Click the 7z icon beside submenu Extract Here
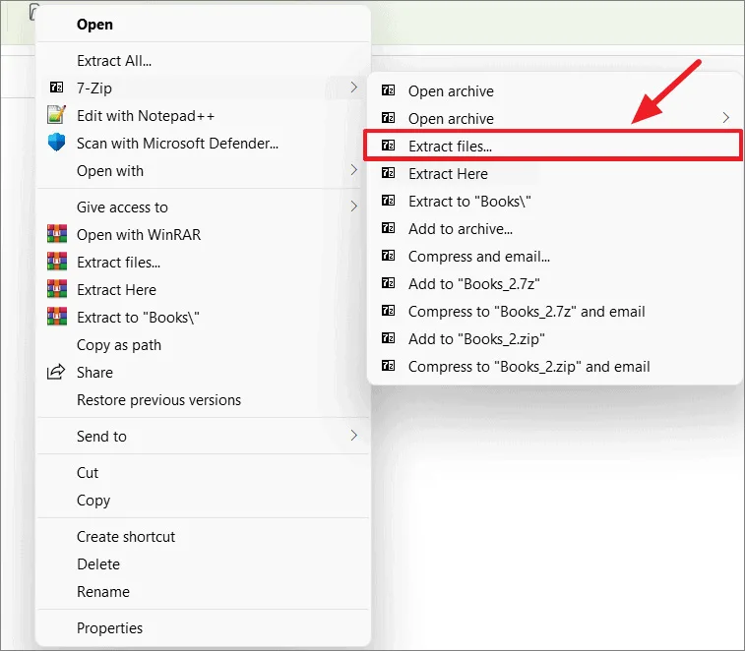 (388, 173)
